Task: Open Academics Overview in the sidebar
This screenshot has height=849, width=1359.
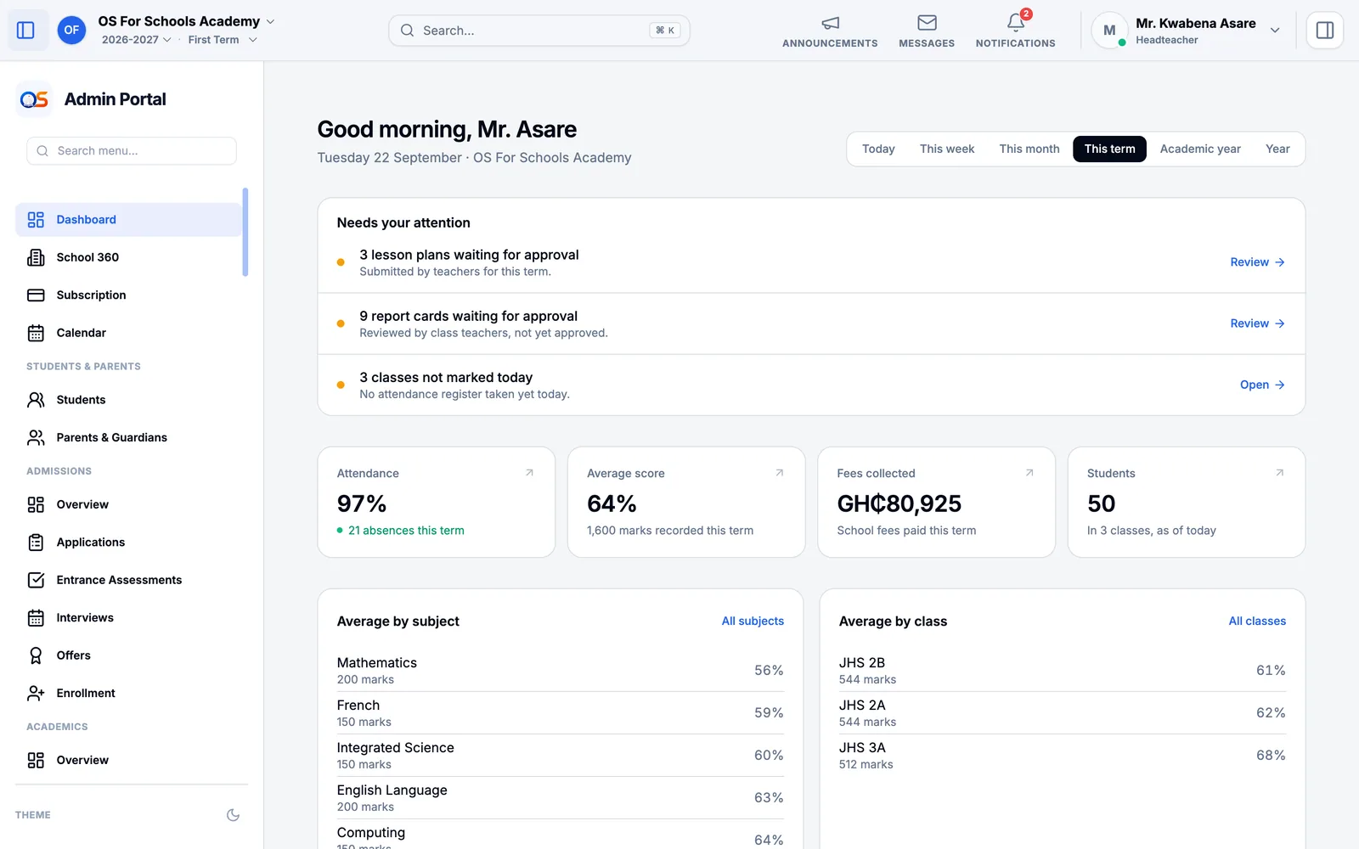Action: click(x=128, y=760)
